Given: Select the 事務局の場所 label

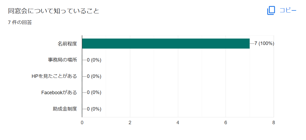Looking at the screenshot, I should coord(62,60).
